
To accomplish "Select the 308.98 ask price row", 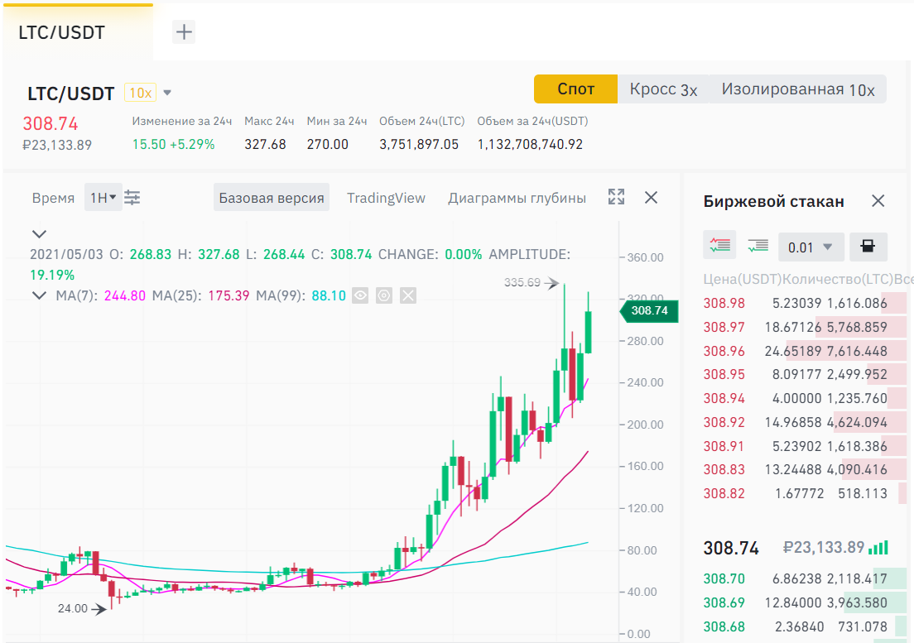I will pos(724,304).
